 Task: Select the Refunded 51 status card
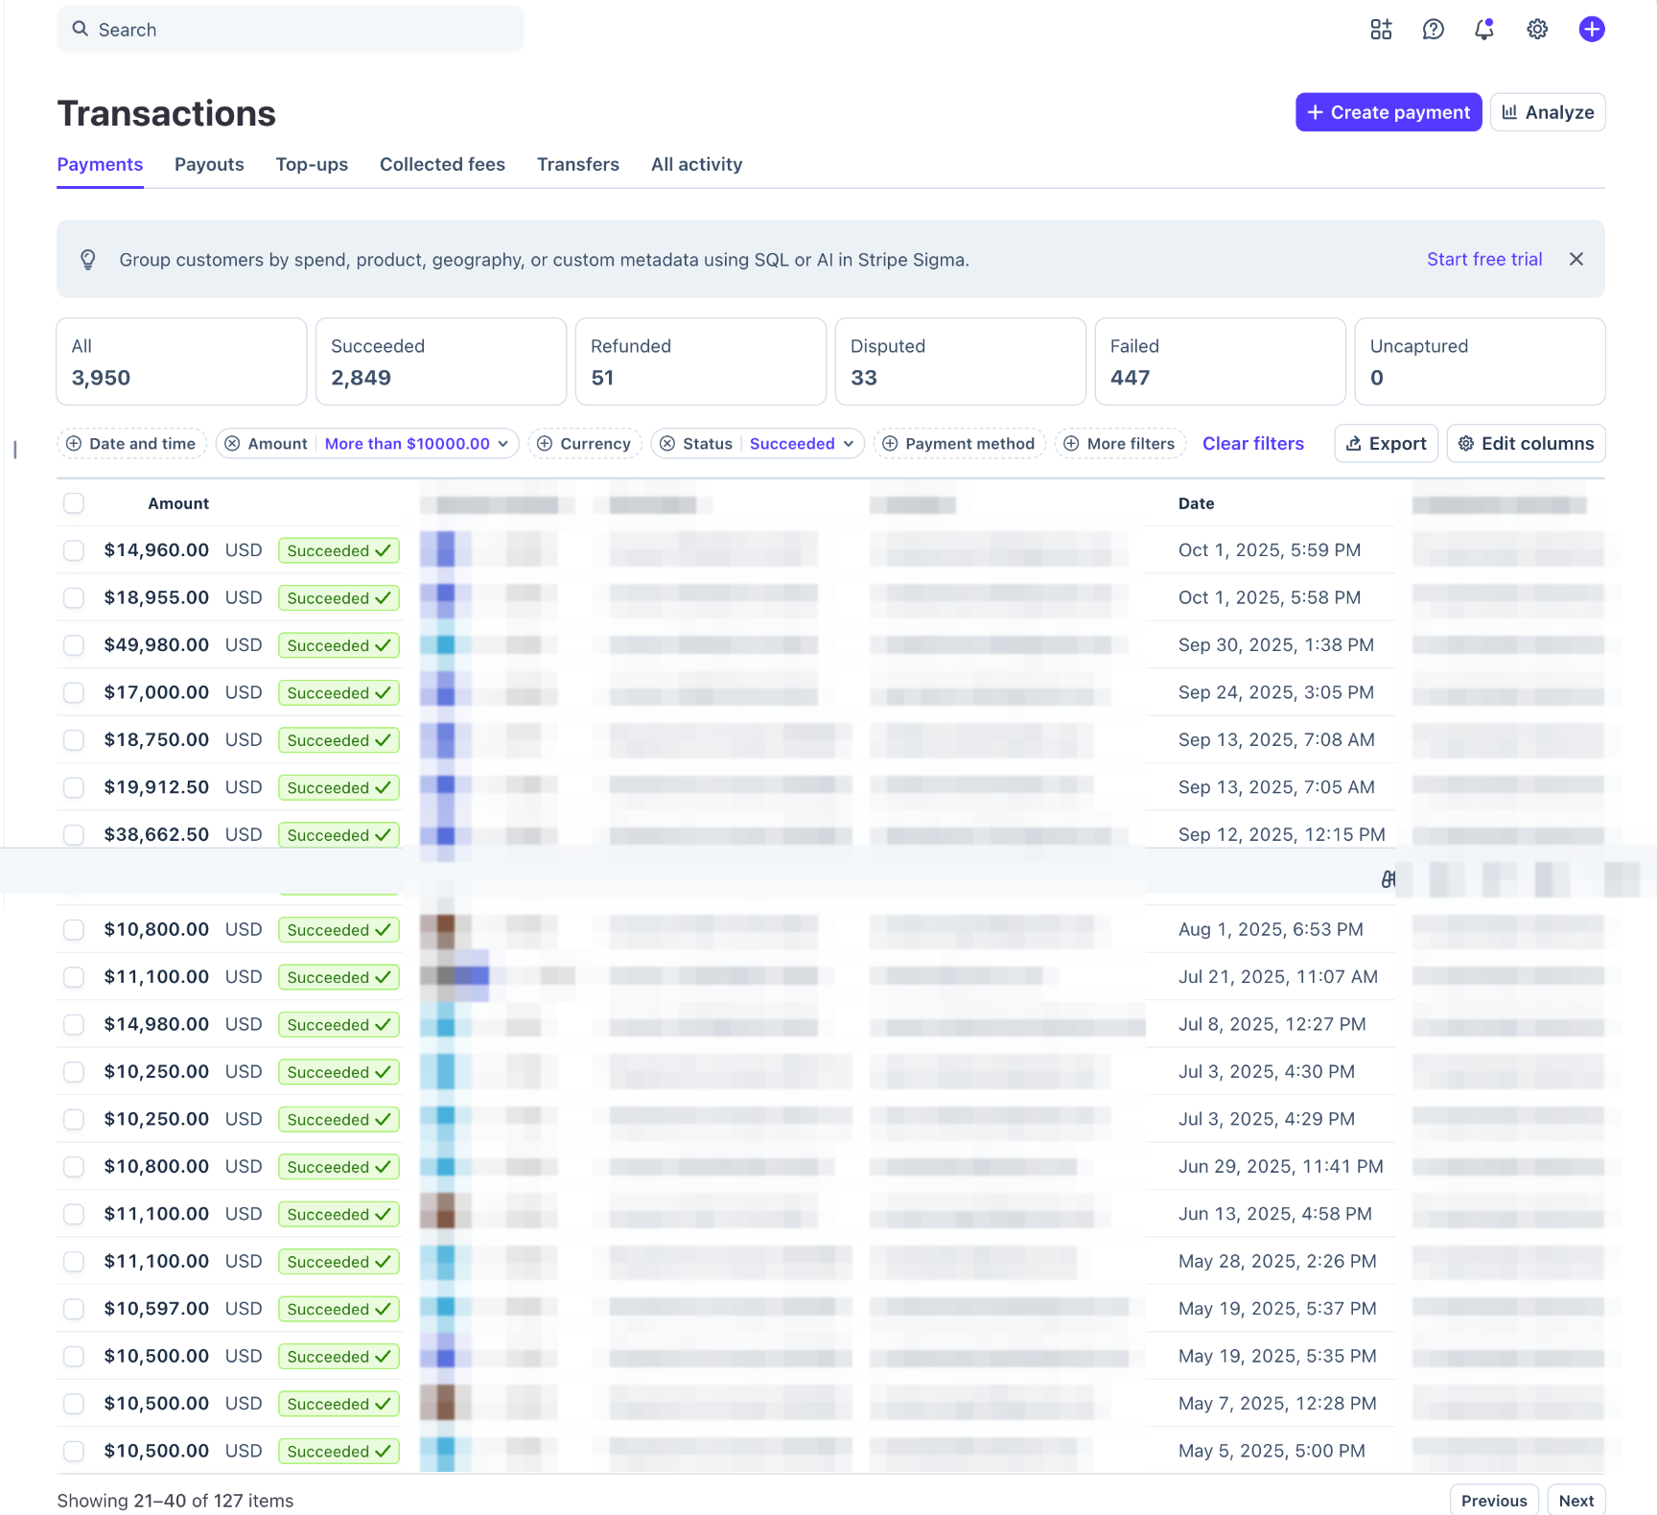click(x=701, y=361)
